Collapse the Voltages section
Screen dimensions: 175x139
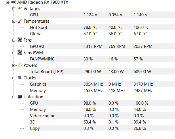[x=14, y=9]
